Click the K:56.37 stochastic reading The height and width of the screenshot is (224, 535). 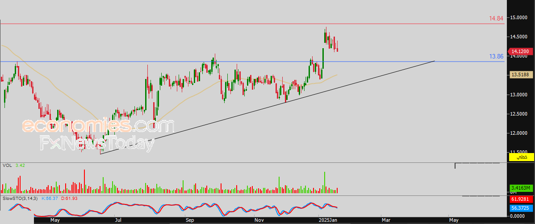coord(50,198)
